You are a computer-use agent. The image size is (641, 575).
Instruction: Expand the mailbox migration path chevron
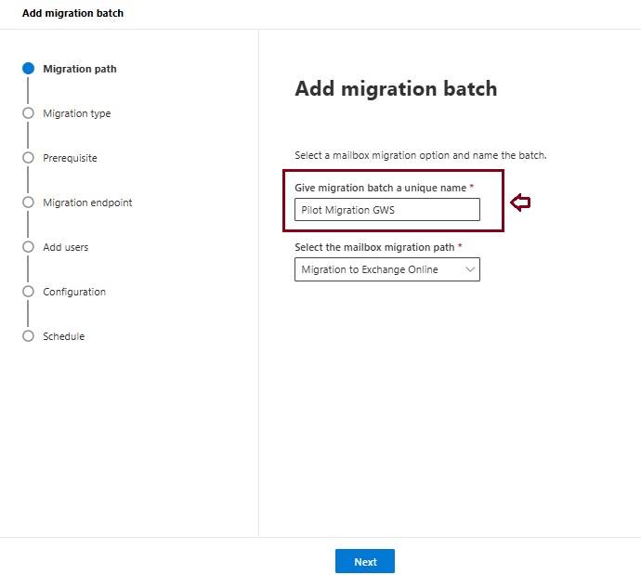(x=469, y=269)
